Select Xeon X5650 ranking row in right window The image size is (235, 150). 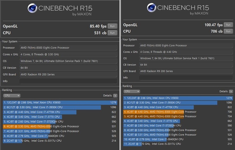click(178, 98)
